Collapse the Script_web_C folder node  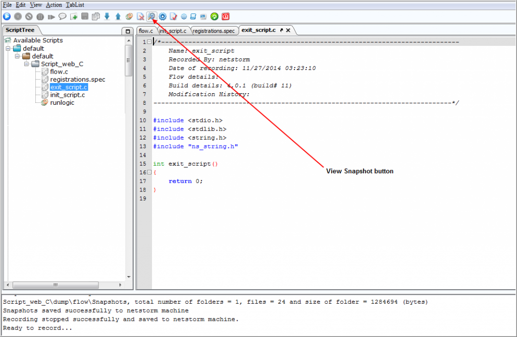[x=26, y=64]
